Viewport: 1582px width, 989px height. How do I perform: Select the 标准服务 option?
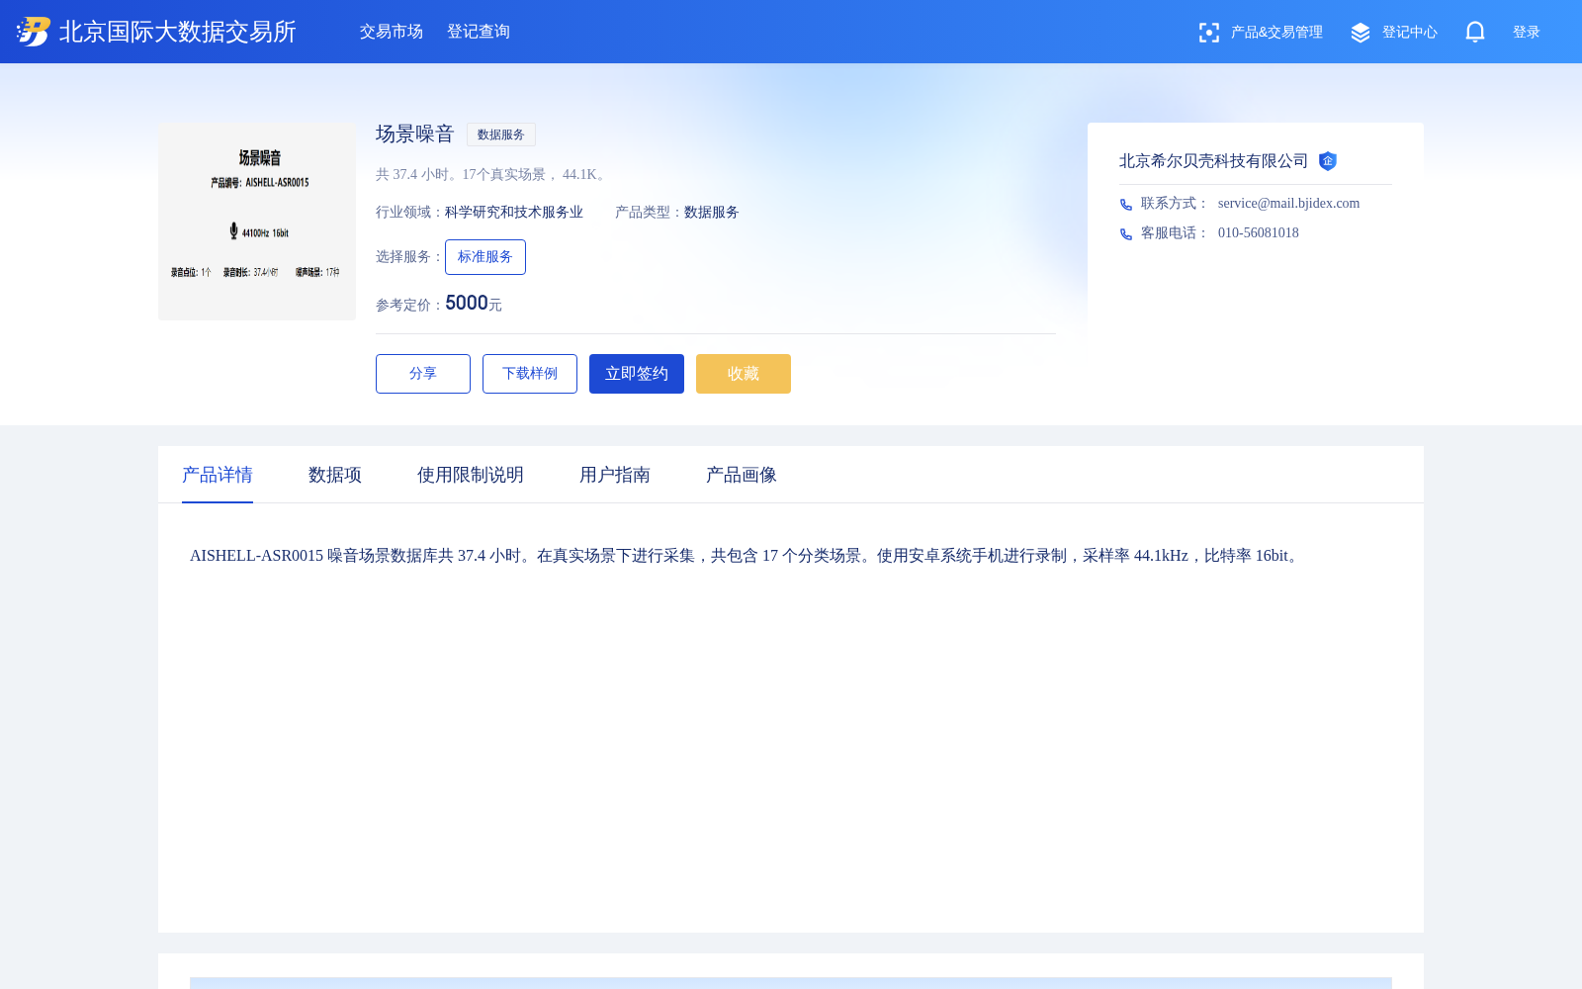point(485,257)
